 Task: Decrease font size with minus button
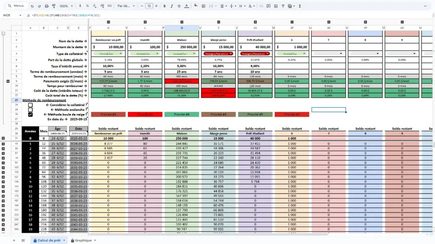point(142,6)
